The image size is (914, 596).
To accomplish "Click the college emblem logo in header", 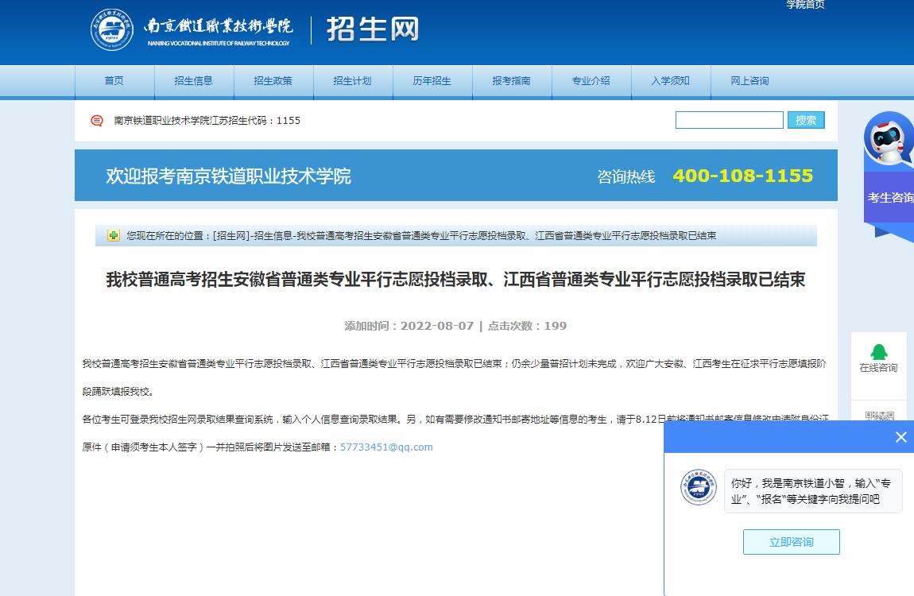I will 112,29.
